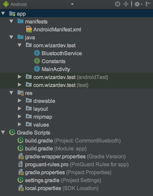Select the BluetoothService class
This screenshot has height=196, width=153.
[62, 53]
